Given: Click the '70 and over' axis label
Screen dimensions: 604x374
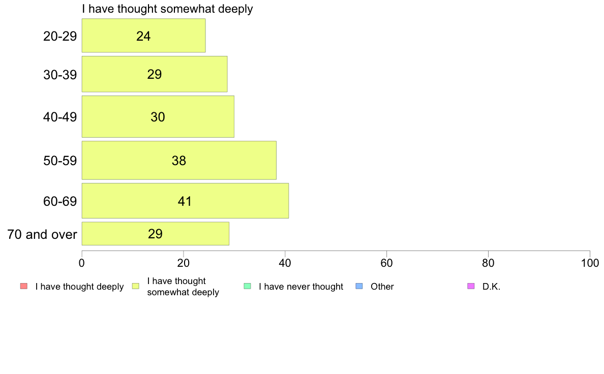Looking at the screenshot, I should pos(42,234).
